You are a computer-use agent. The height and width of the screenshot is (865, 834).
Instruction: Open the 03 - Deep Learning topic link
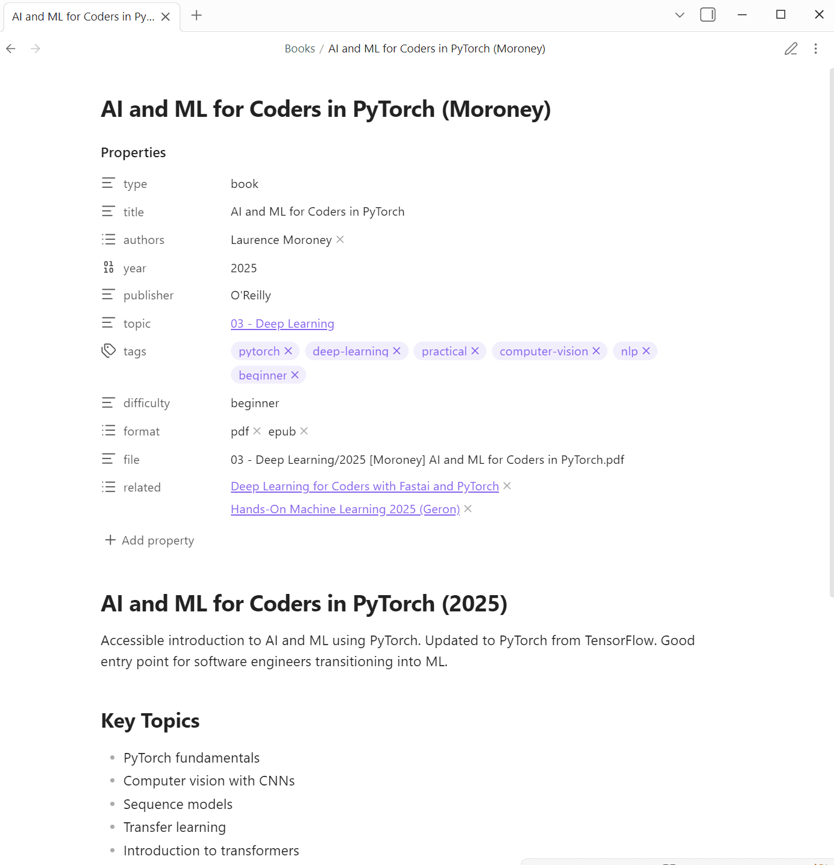coord(282,323)
